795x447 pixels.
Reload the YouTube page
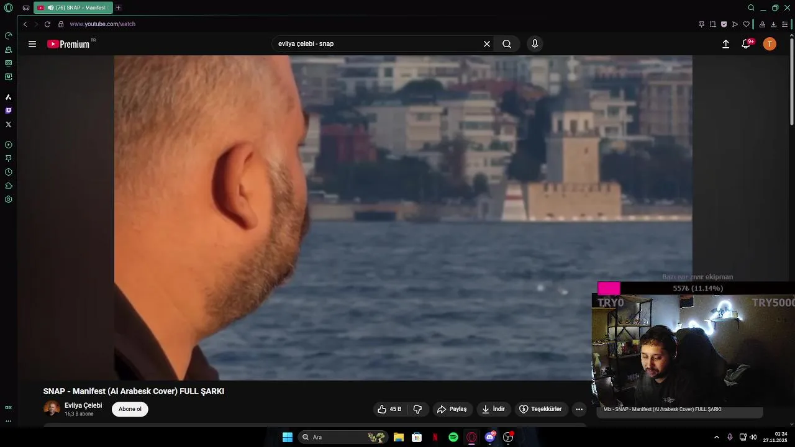point(47,24)
